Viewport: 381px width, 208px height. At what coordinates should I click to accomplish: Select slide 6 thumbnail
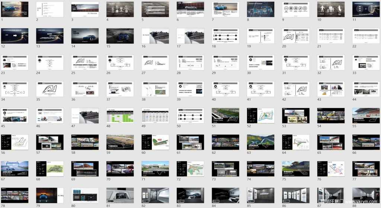click(x=190, y=9)
